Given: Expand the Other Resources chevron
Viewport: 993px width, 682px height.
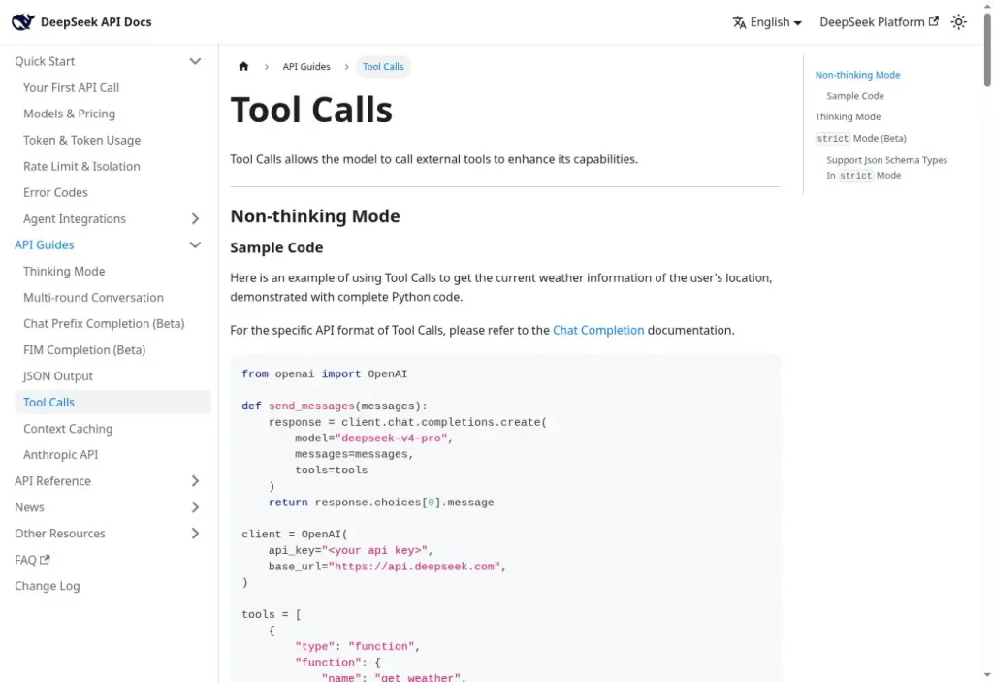Looking at the screenshot, I should [x=195, y=534].
